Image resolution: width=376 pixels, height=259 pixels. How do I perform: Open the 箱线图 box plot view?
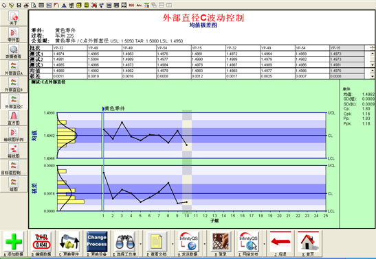coord(14,151)
